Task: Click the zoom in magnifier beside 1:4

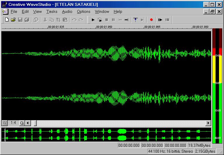Action: [x=22, y=123]
